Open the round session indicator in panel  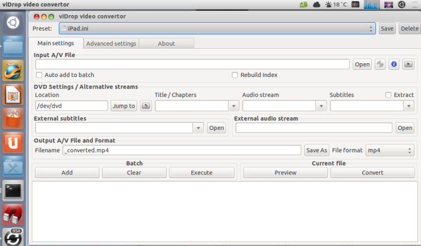402,5
